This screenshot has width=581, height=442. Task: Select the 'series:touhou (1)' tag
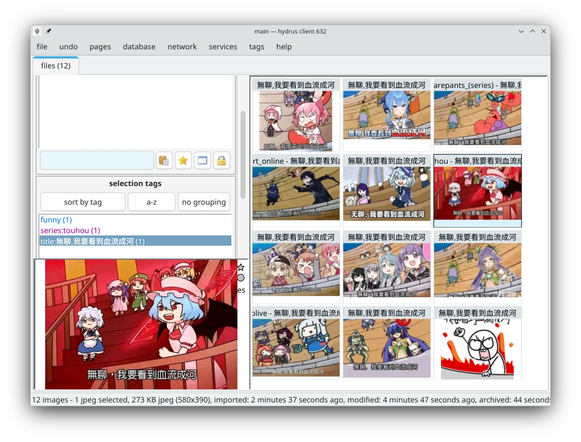tap(70, 230)
